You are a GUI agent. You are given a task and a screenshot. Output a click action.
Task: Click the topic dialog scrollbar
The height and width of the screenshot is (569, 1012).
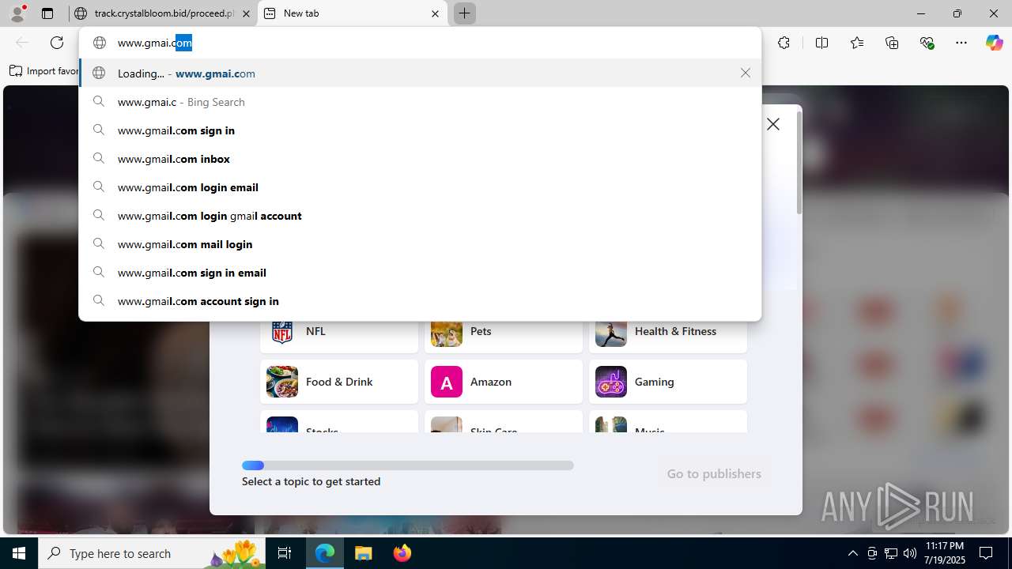(x=799, y=163)
